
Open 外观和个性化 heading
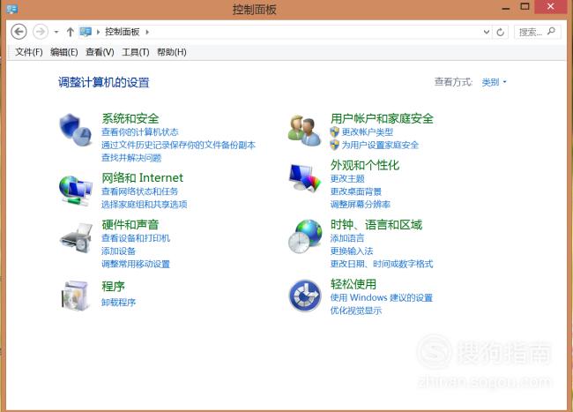(365, 165)
